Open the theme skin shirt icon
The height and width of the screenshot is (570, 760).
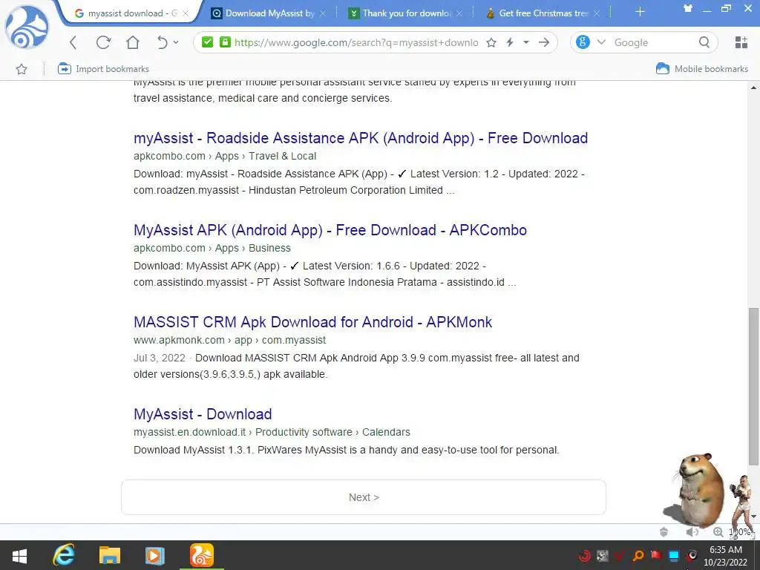pyautogui.click(x=687, y=8)
